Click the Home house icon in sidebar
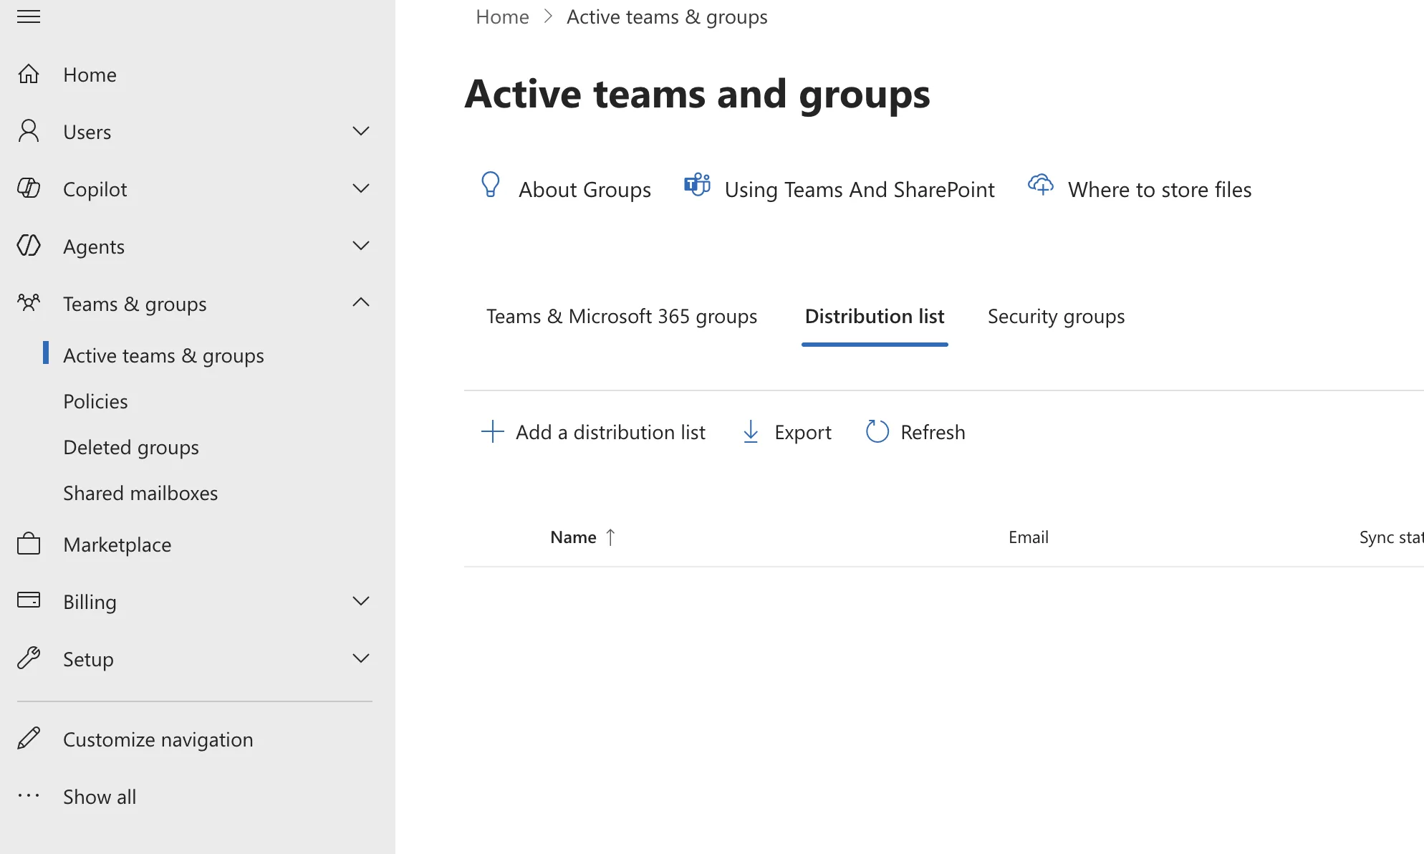Image resolution: width=1424 pixels, height=854 pixels. click(29, 74)
